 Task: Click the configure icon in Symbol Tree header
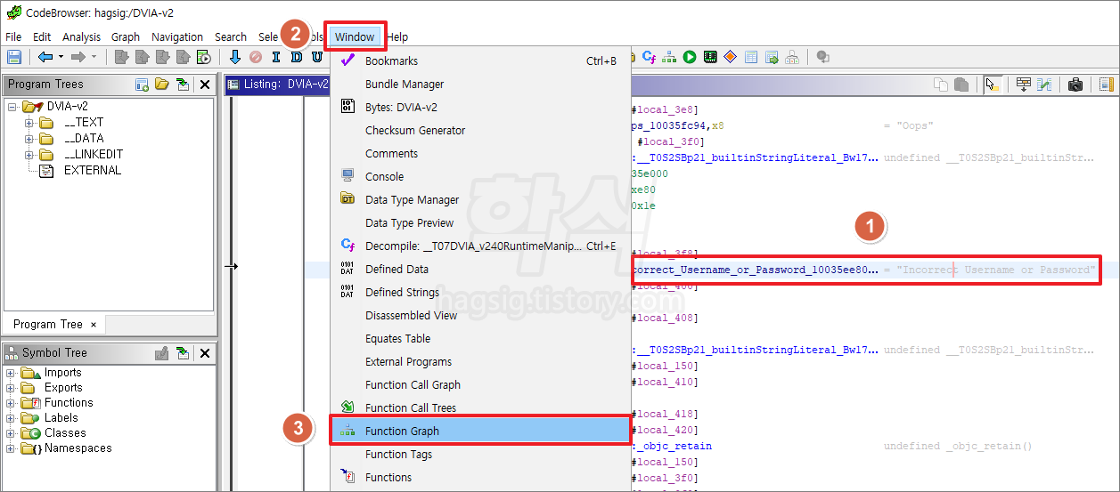point(161,353)
